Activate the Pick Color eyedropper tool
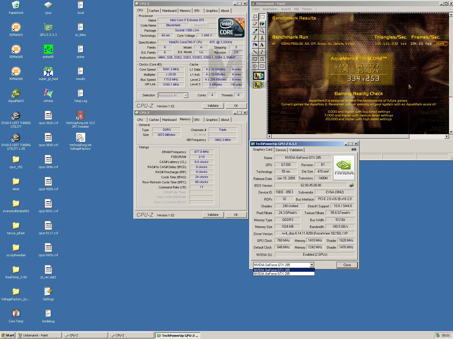 [x=255, y=31]
